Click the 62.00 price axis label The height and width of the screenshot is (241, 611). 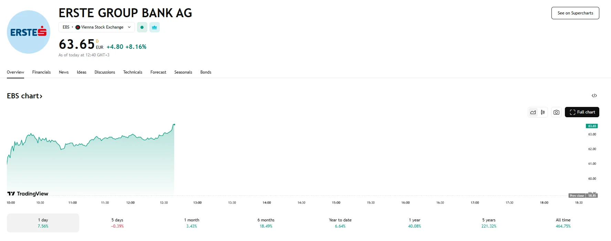coord(592,149)
